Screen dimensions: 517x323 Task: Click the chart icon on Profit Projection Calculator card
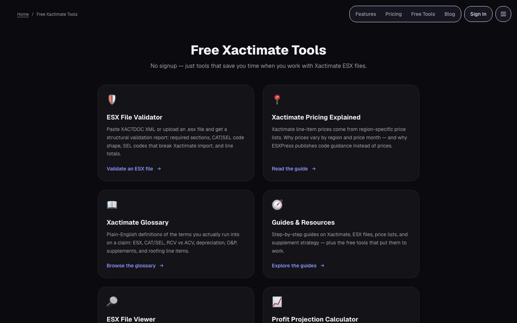pyautogui.click(x=277, y=301)
